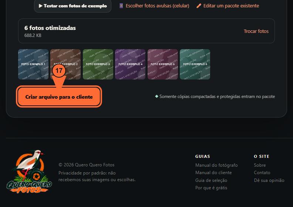Select the Foto Exemplo 2 thumbnail
The image size is (293, 207).
[65, 64]
